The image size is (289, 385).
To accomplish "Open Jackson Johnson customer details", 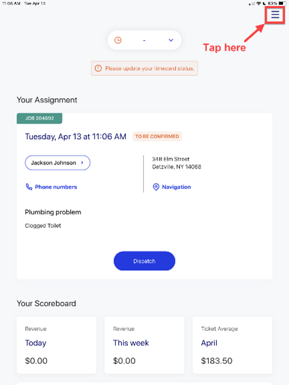I will pyautogui.click(x=58, y=162).
